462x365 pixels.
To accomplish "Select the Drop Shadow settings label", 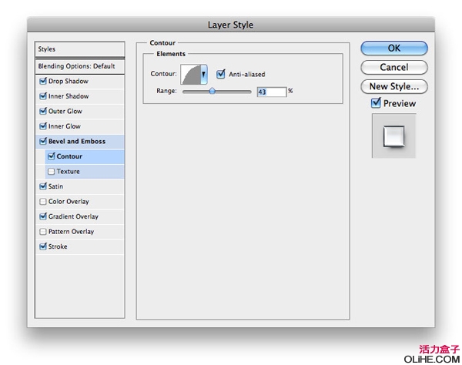I will tap(69, 81).
